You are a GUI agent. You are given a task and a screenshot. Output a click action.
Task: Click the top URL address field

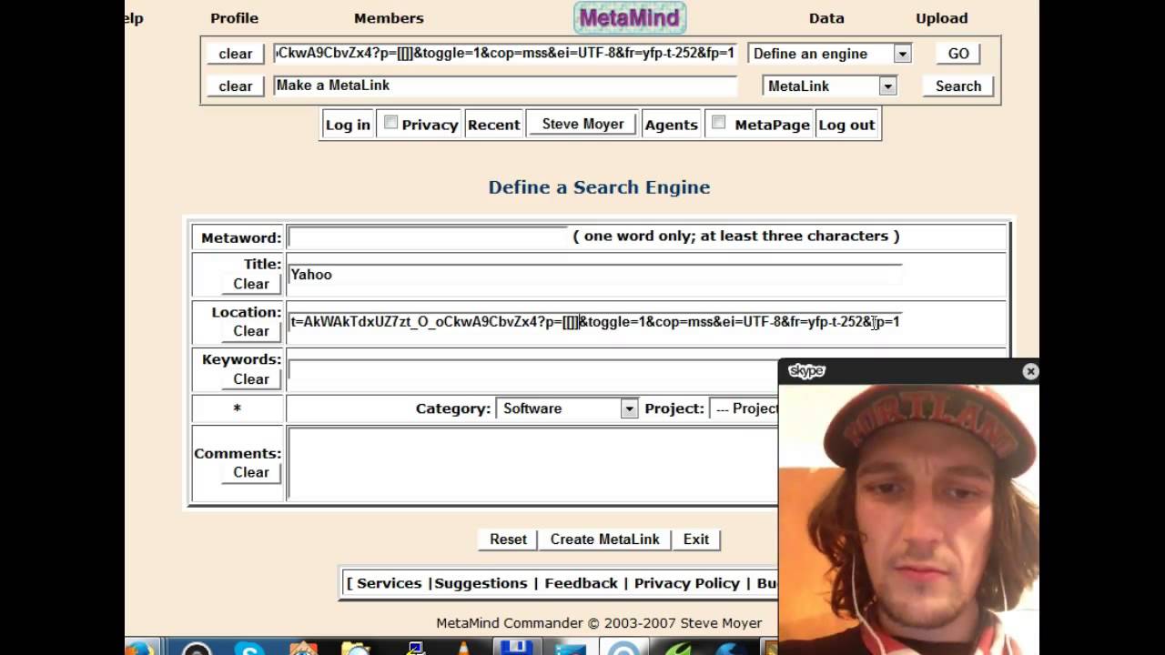pyautogui.click(x=505, y=53)
